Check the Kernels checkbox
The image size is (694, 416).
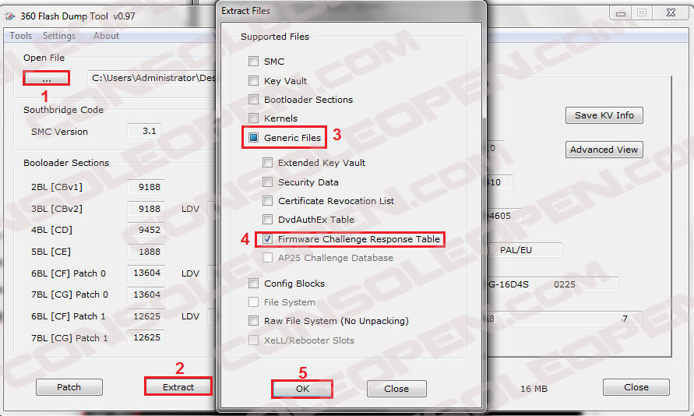253,118
